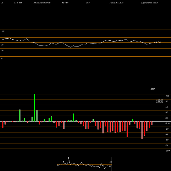Click the MR axis label -60
This screenshot has height=171, width=171.
click(x=167, y=140)
